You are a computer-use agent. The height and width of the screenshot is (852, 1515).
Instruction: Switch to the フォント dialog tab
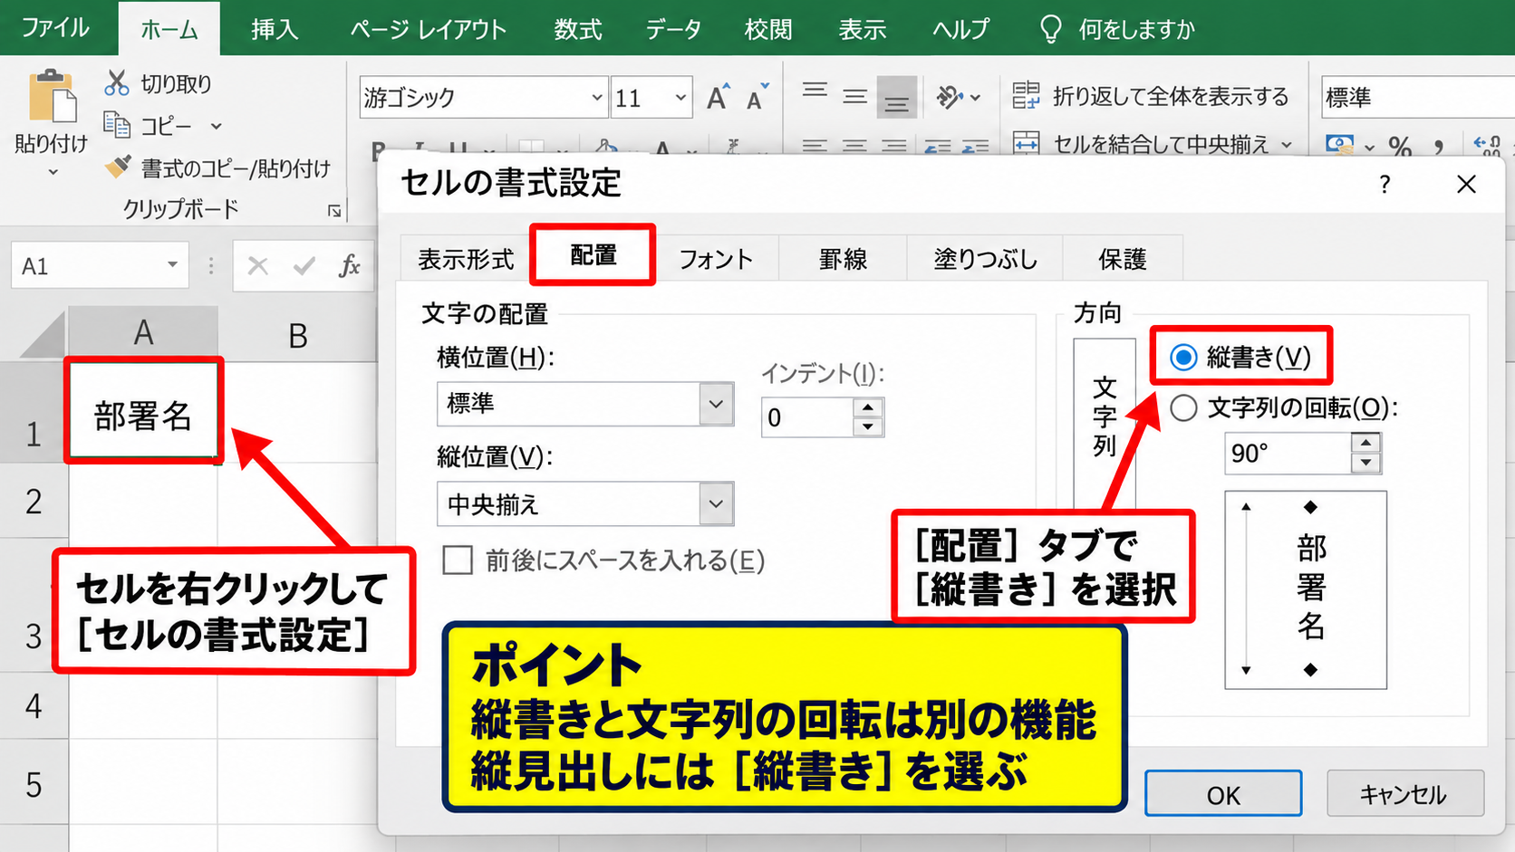(x=716, y=259)
